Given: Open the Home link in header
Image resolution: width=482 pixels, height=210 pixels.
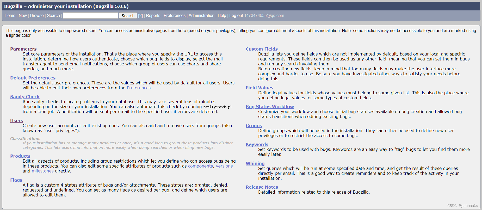Looking at the screenshot, I should pyautogui.click(x=10, y=16).
